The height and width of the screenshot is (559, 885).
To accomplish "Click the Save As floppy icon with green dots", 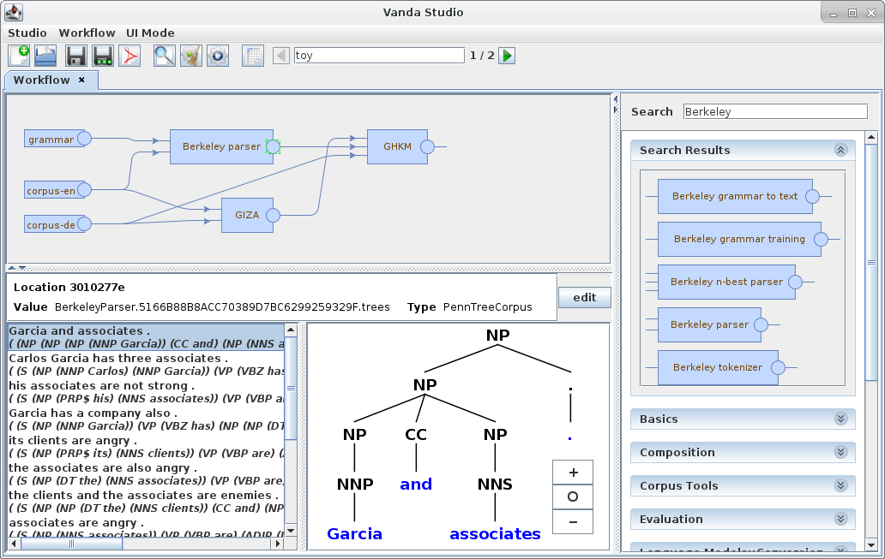I will coord(103,56).
